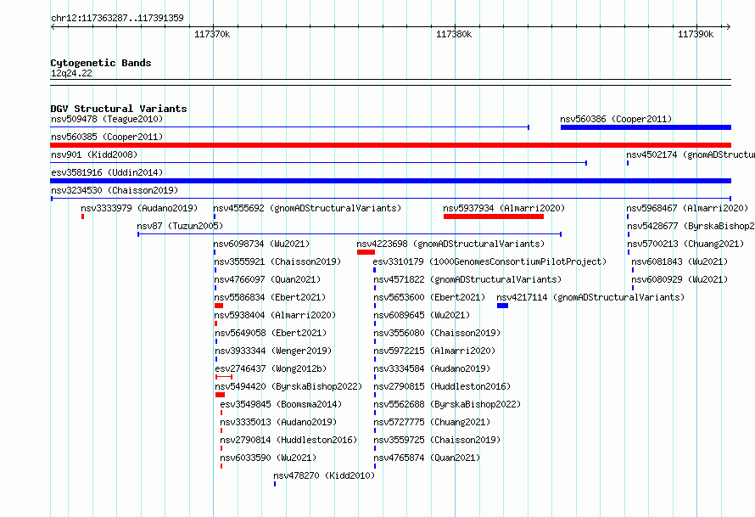This screenshot has height=517, width=755.
Task: Open nsv6089645 (Wu2021) label
Action: (422, 315)
